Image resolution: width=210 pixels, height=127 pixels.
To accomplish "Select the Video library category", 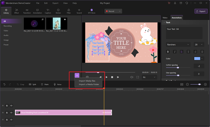I will [6, 30].
